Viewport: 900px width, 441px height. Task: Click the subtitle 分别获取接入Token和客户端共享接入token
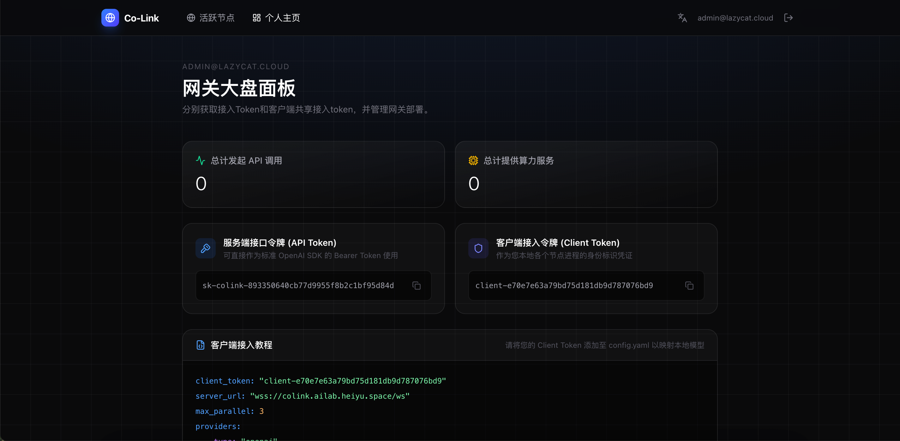click(307, 109)
